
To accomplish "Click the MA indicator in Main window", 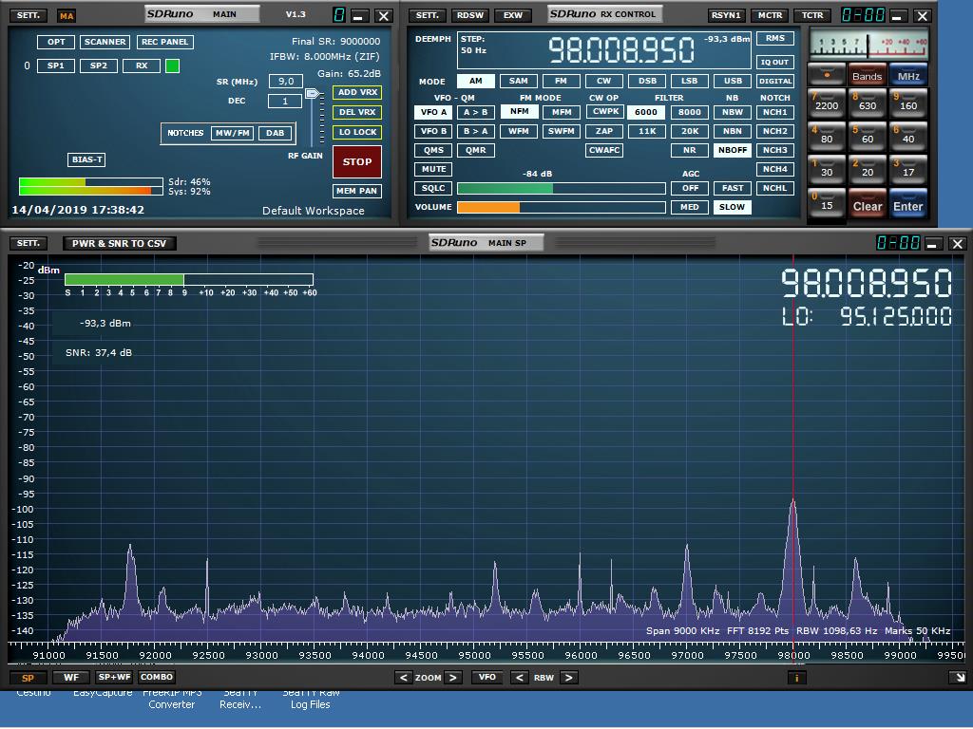I will [67, 16].
